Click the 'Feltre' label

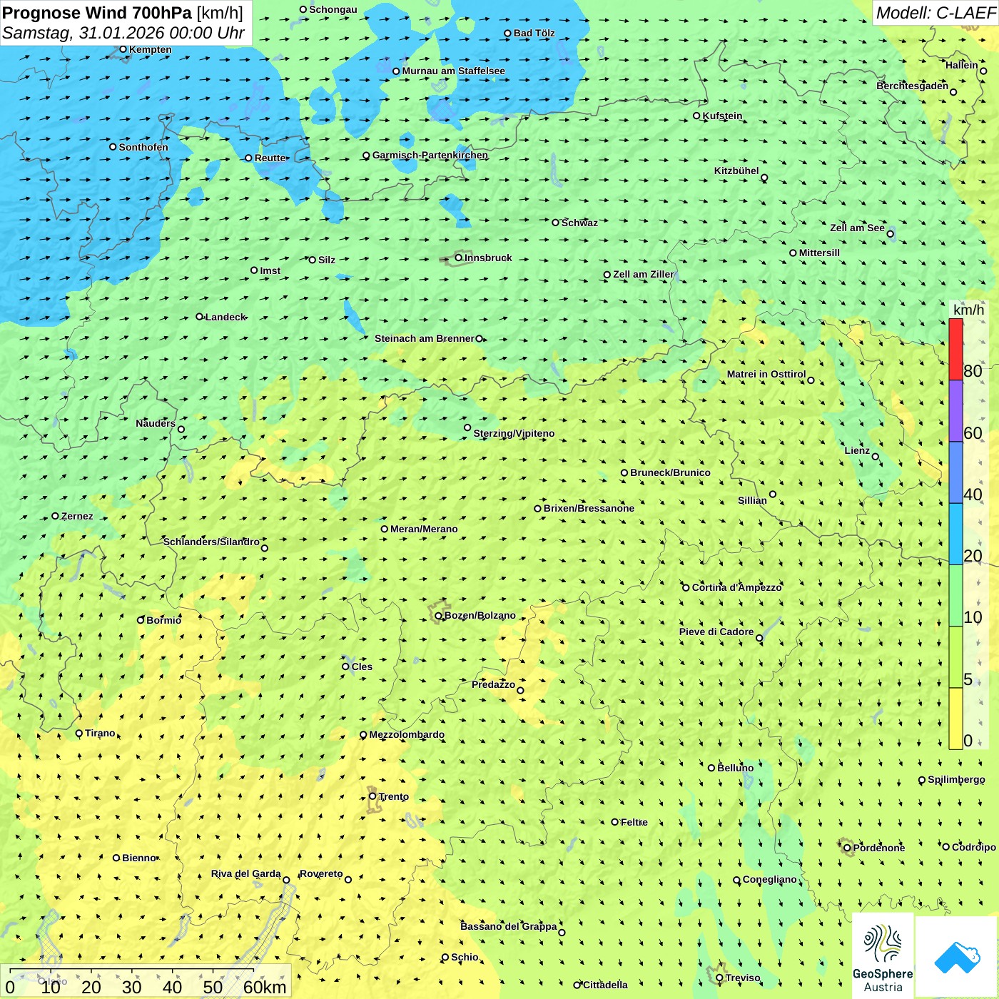click(x=634, y=822)
